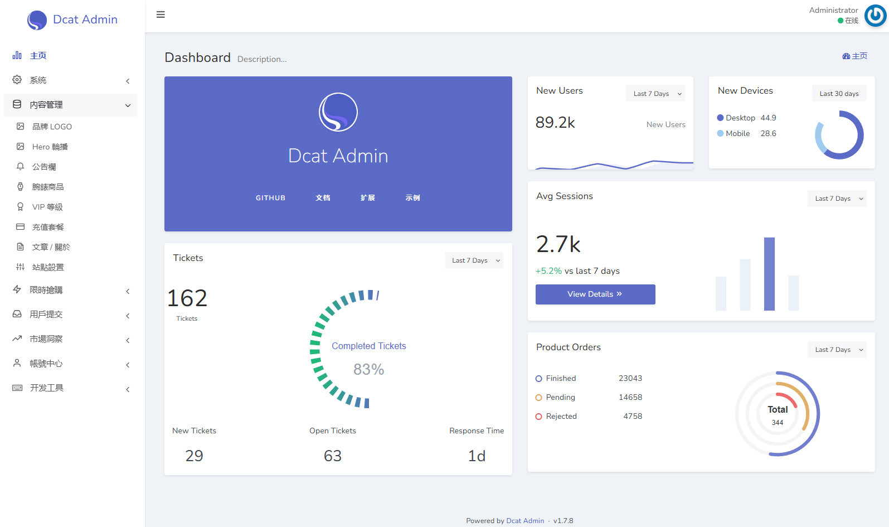Open the GITHUB link in banner
The width and height of the screenshot is (889, 527).
[x=270, y=198]
